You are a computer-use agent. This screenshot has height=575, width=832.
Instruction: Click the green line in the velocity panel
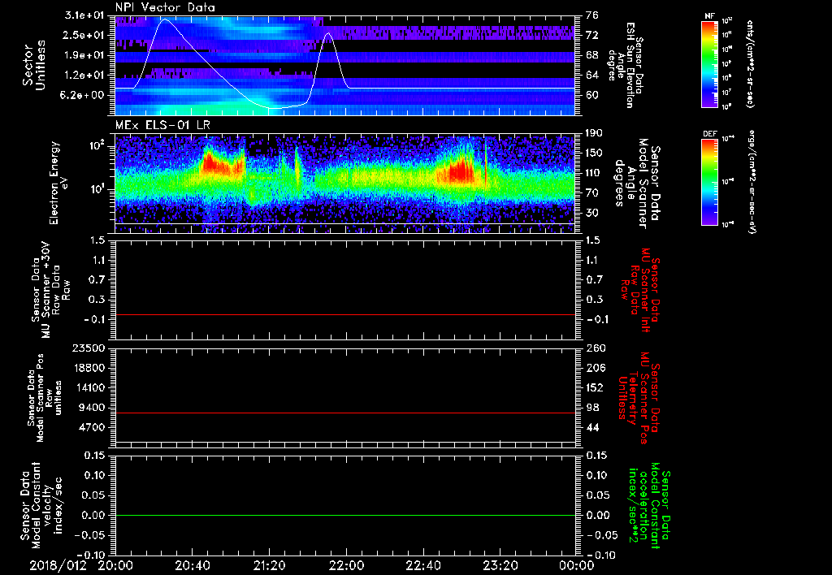click(x=345, y=515)
